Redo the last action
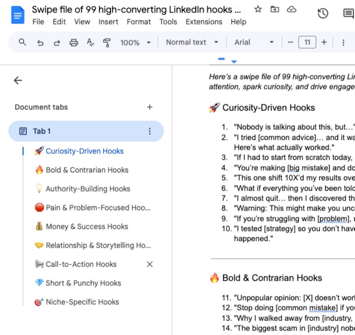 [x=57, y=42]
